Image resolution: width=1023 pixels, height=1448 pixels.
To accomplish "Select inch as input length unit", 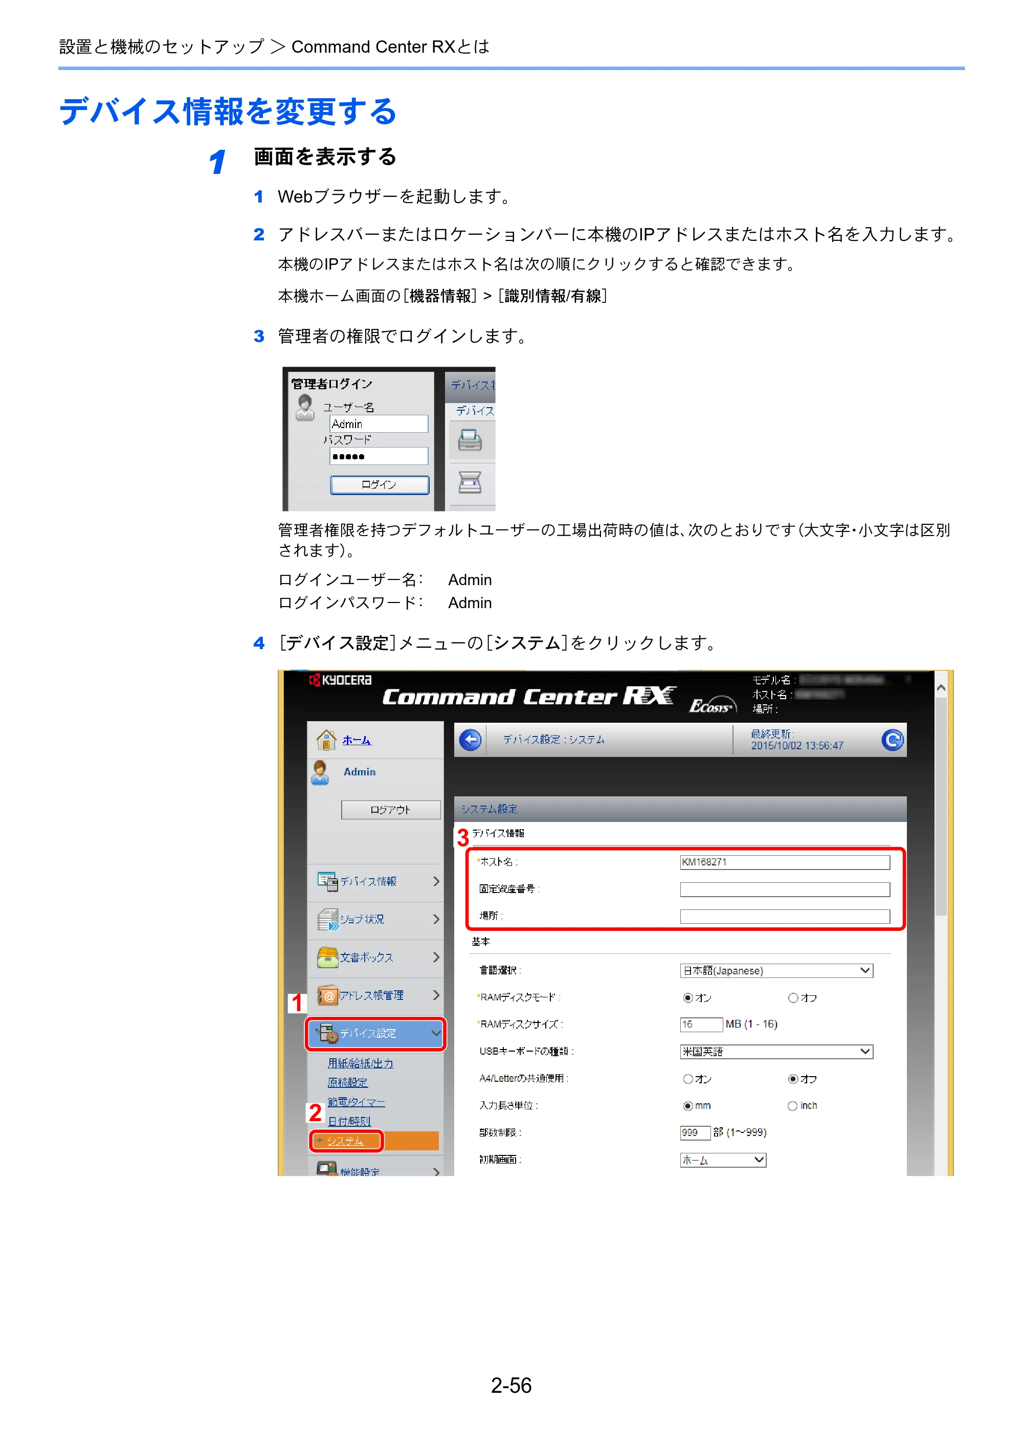I will tap(792, 1106).
